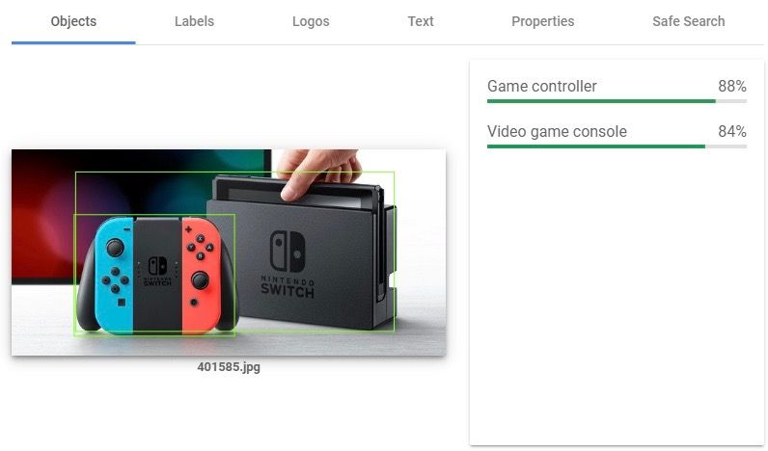Select the Game controller result row
Image resolution: width=768 pixels, height=451 pixels.
(x=617, y=90)
